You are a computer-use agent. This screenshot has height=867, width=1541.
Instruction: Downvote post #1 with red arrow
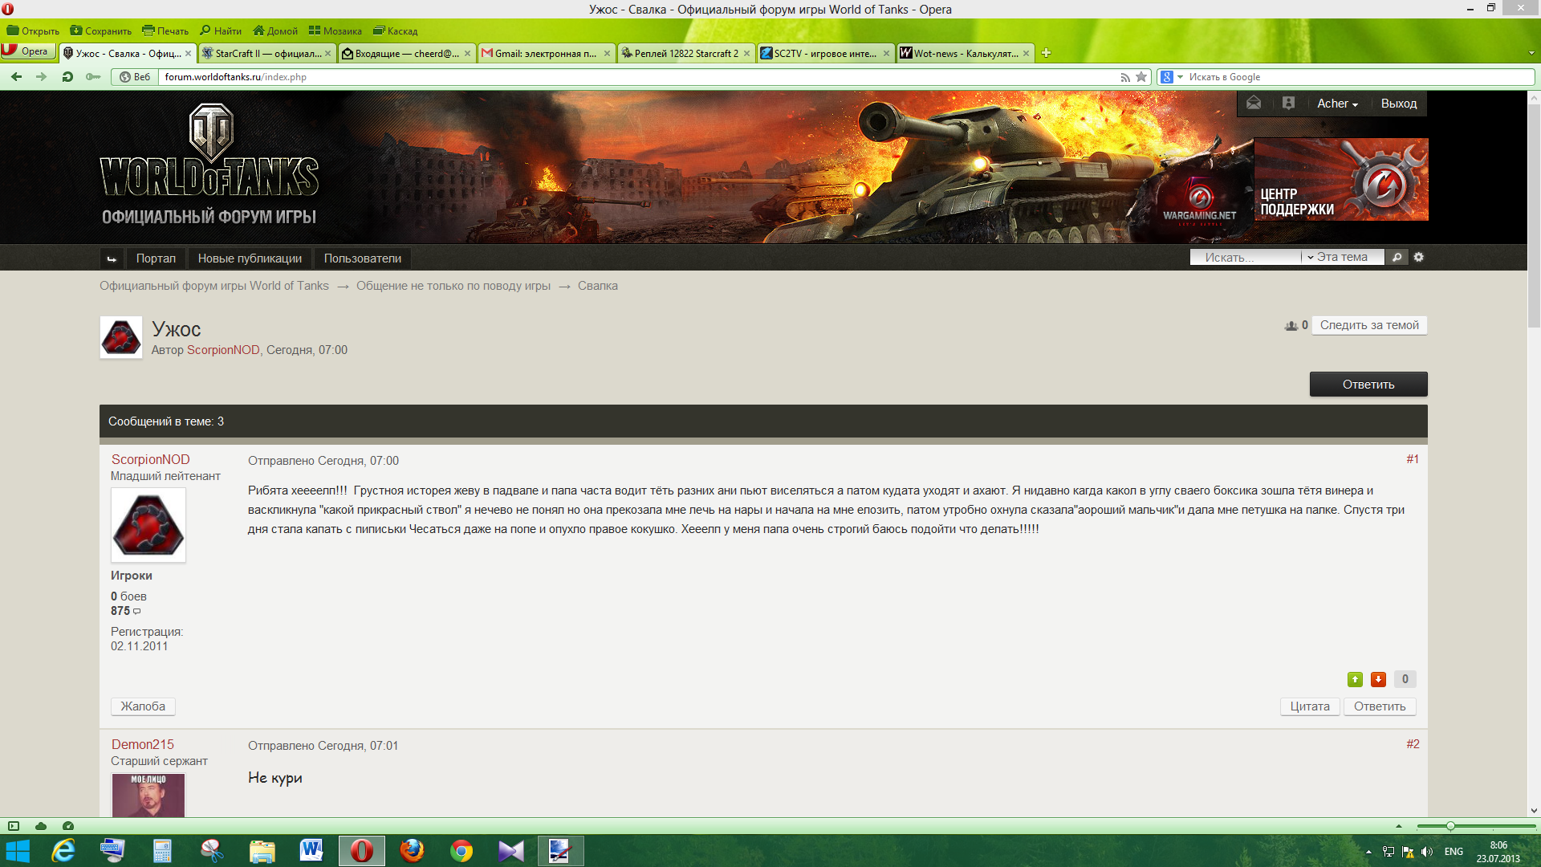(1378, 679)
